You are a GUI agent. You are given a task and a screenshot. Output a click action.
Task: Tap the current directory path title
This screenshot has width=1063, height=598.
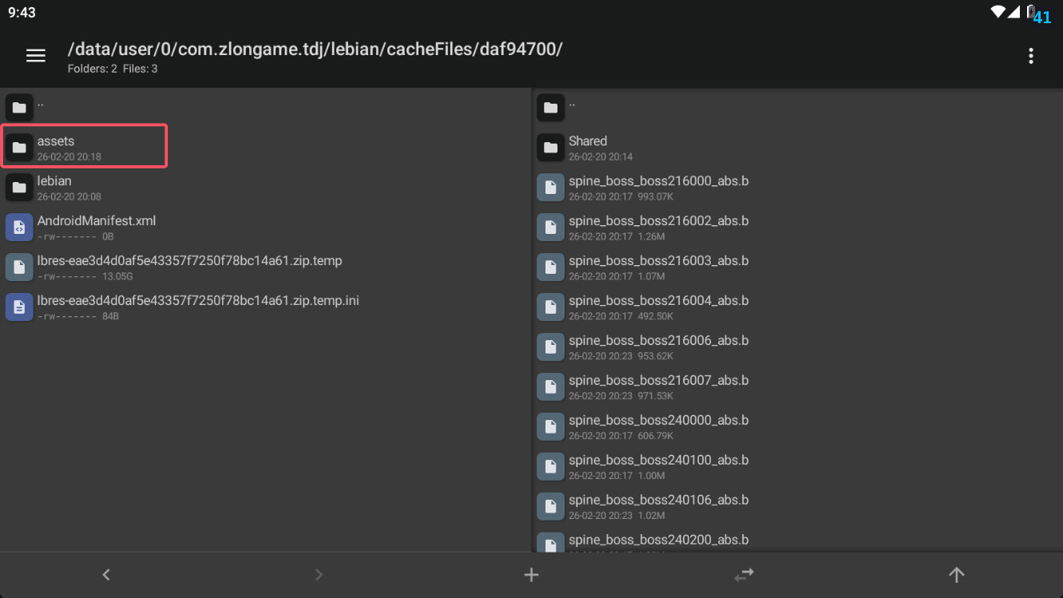coord(315,50)
